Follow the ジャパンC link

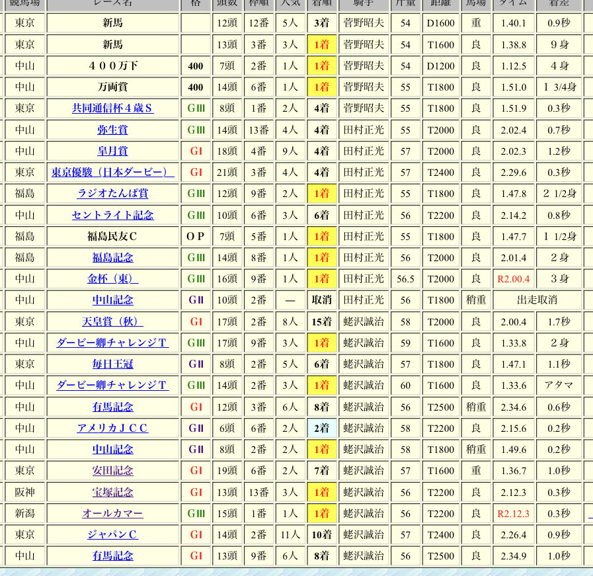coord(112,535)
